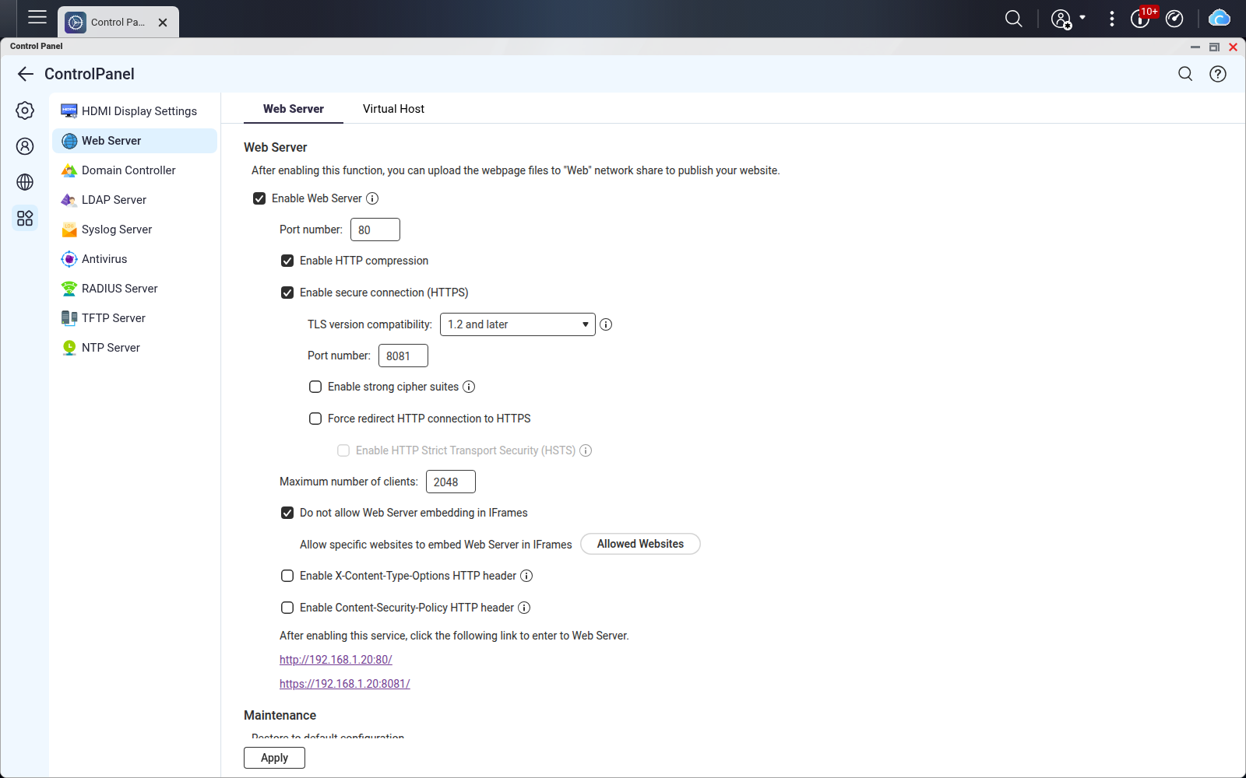The image size is (1246, 778).
Task: Open TLS version compatibility dropdown
Action: (x=518, y=324)
